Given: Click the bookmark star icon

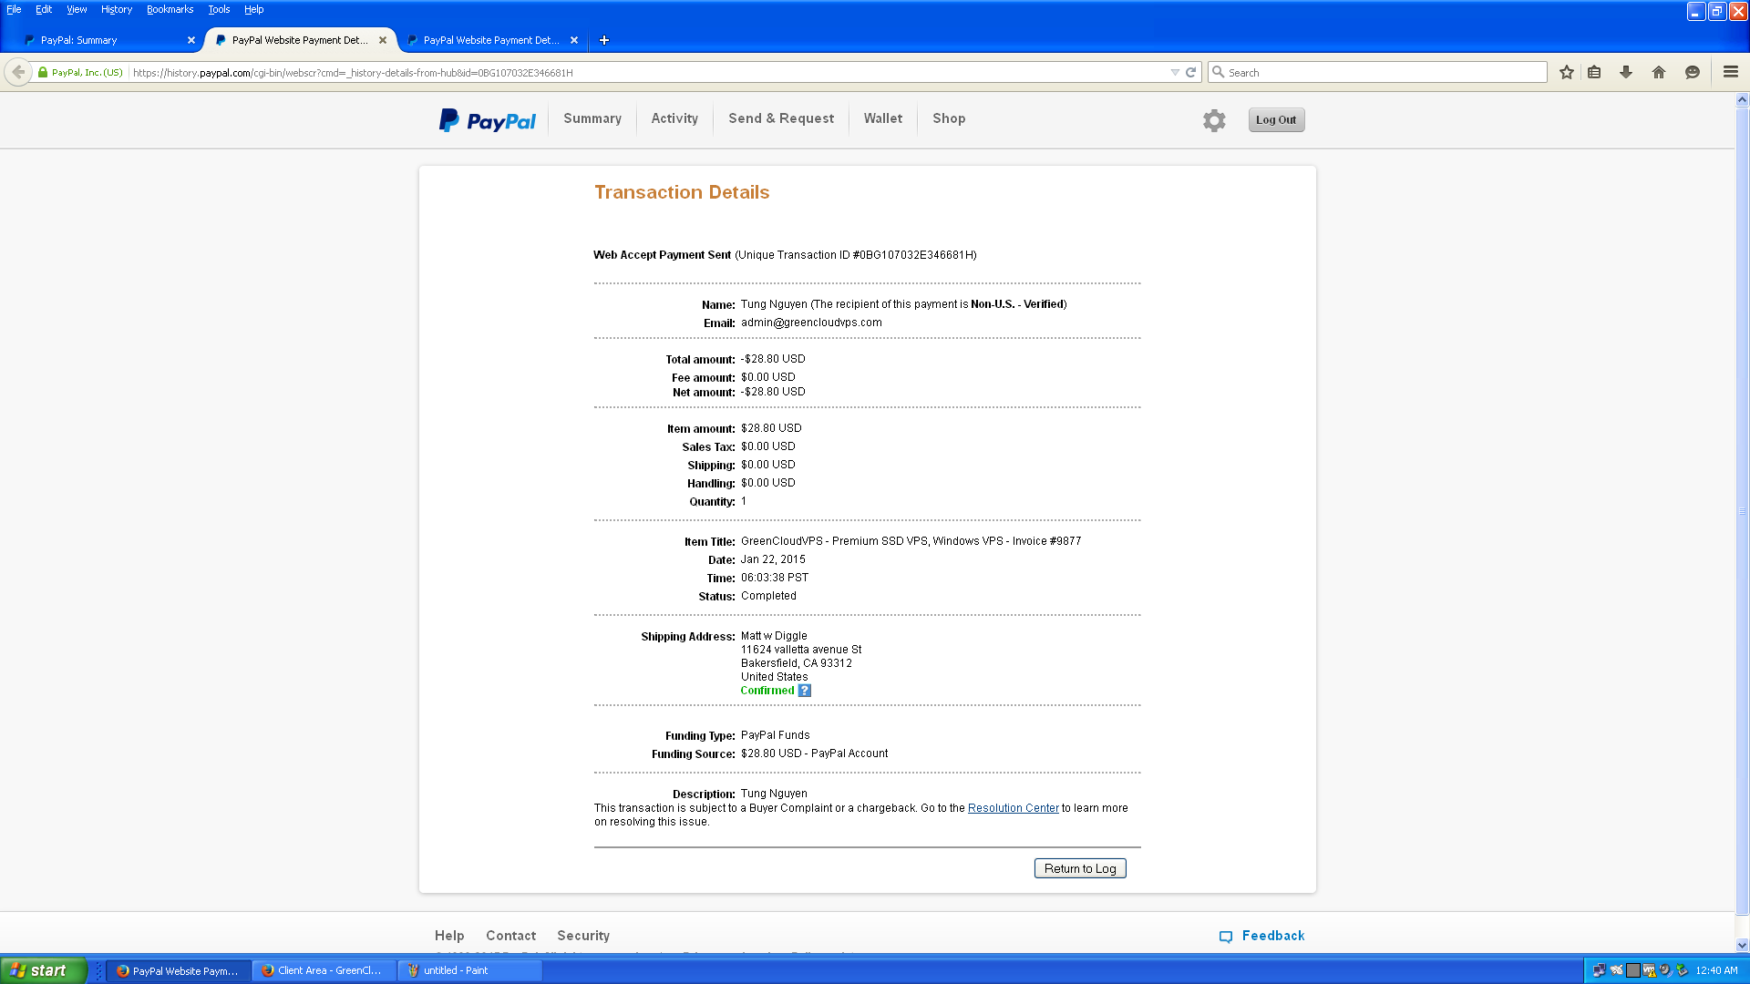Looking at the screenshot, I should tap(1566, 73).
